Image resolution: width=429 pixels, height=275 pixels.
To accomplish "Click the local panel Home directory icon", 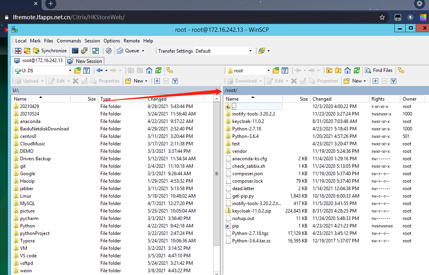I will click(x=149, y=71).
